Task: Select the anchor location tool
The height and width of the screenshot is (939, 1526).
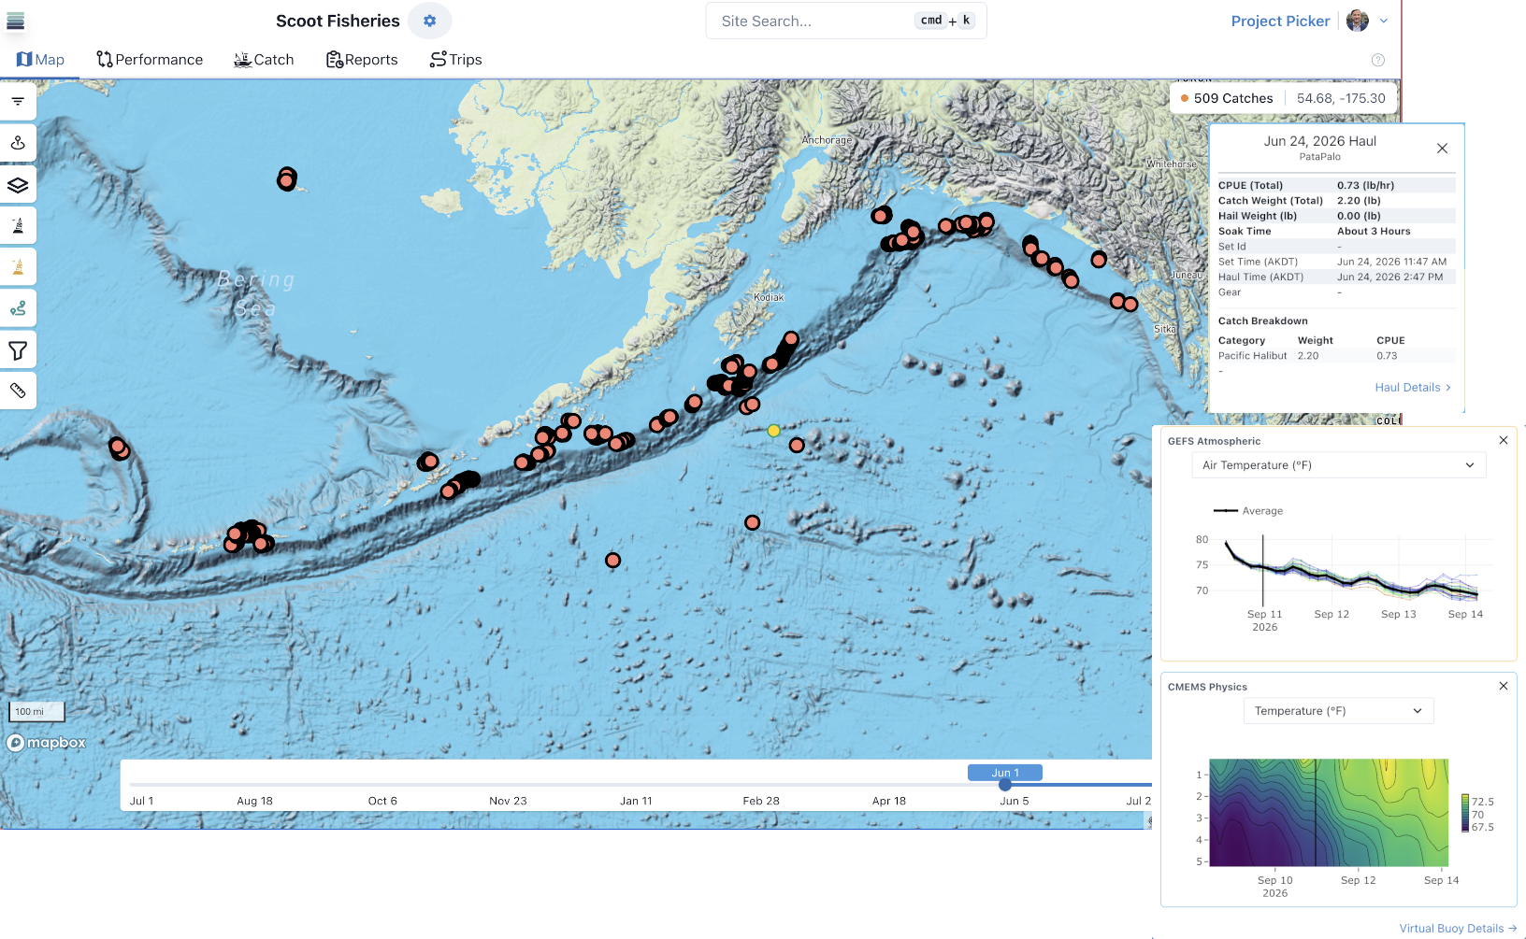Action: pos(18,143)
